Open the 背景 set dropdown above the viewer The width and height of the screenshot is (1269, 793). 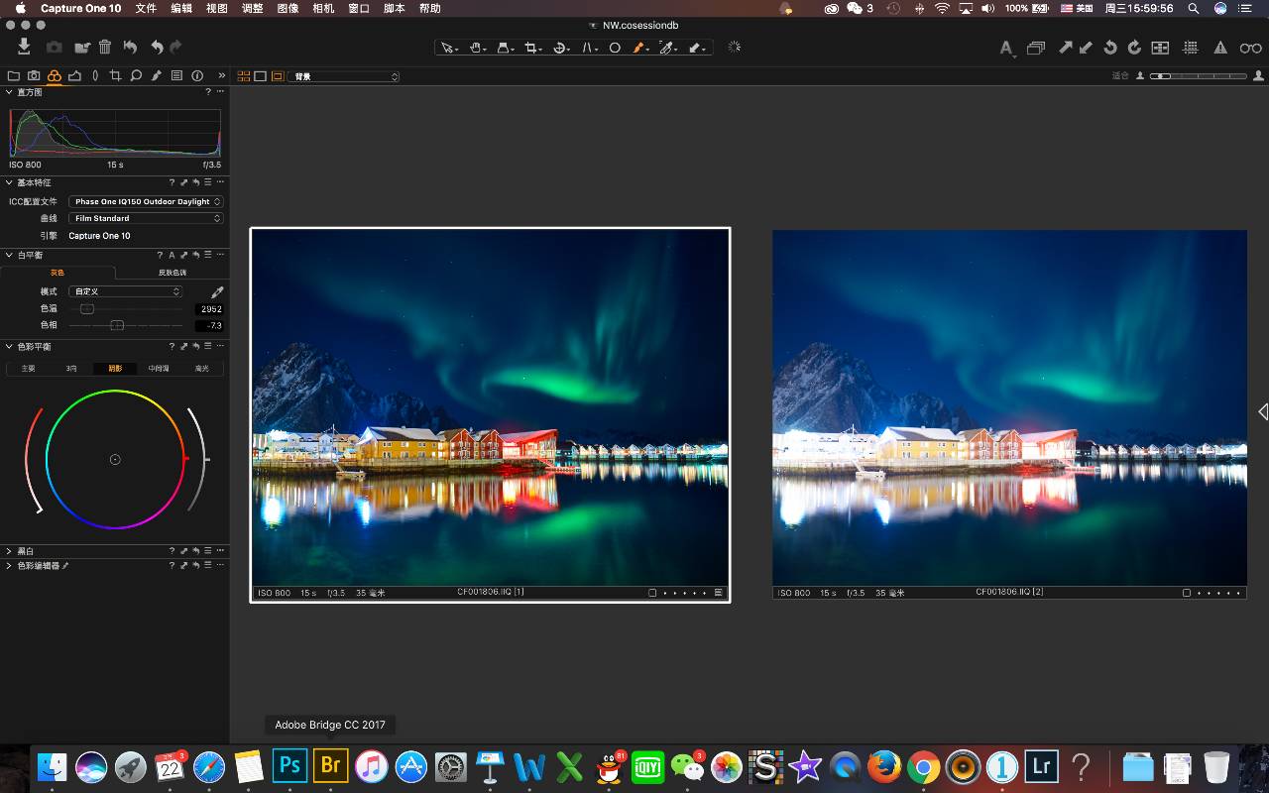tap(342, 75)
